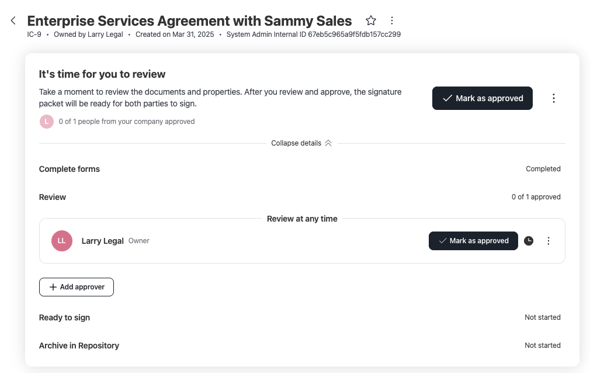Click Mark as approved in review header
This screenshot has height=373, width=590.
pyautogui.click(x=482, y=98)
